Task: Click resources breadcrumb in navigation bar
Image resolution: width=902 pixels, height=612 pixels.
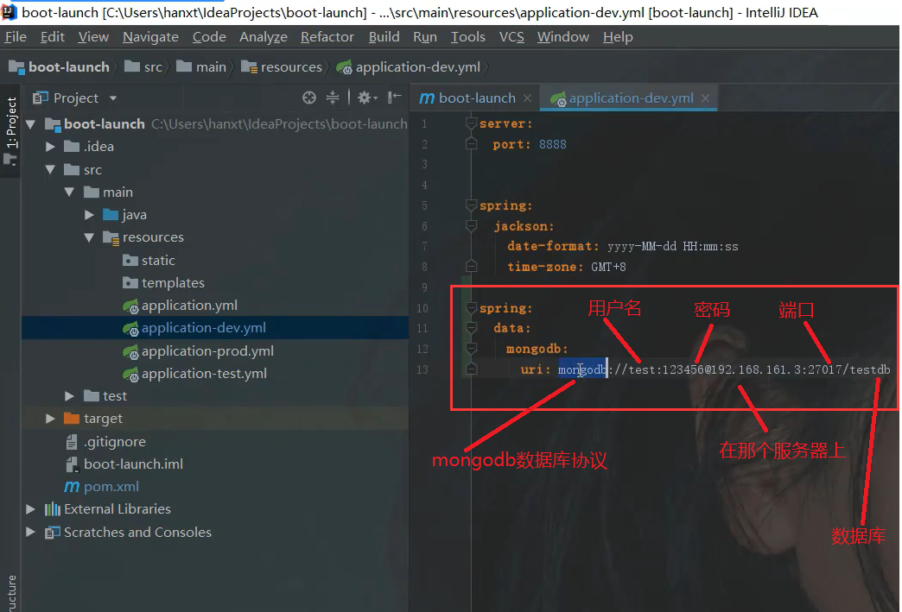Action: pyautogui.click(x=282, y=67)
